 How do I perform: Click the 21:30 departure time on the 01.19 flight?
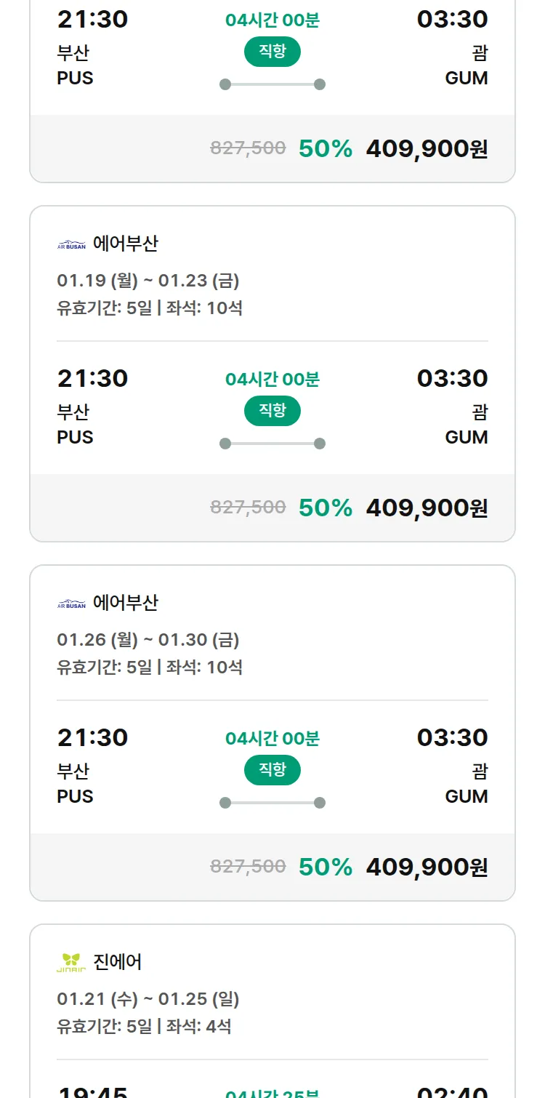click(x=92, y=378)
